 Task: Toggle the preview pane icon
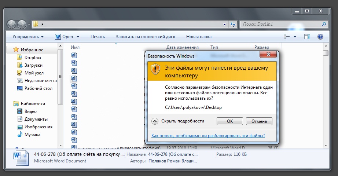(307, 37)
